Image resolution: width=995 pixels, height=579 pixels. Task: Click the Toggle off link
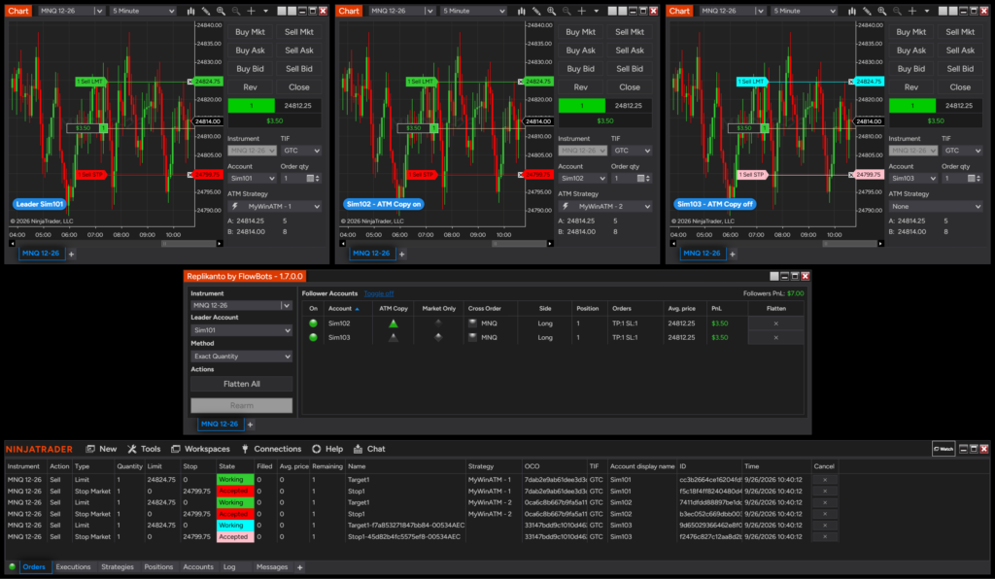click(x=379, y=293)
